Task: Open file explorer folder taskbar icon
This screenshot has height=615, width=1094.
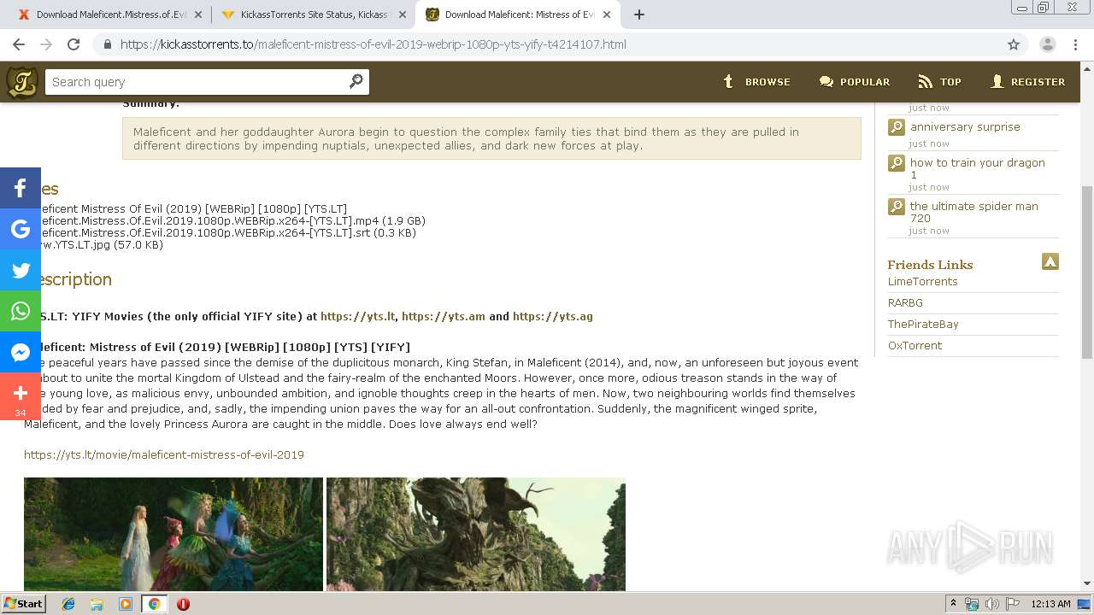Action: tap(97, 604)
